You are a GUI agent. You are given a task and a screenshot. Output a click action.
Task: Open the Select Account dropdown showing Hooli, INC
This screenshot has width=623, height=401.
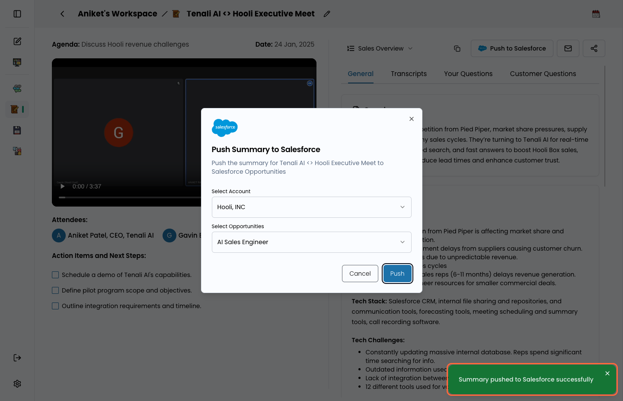pyautogui.click(x=311, y=207)
